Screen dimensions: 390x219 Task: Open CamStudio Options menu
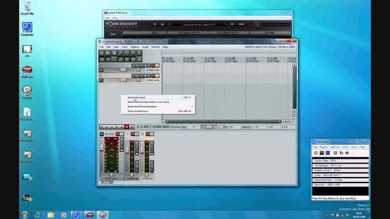(335, 147)
